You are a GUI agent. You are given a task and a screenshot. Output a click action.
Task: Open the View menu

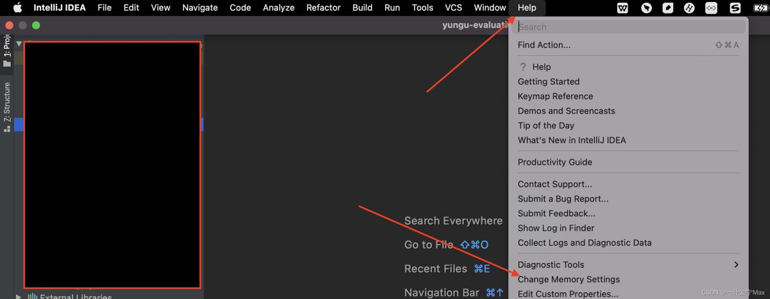[160, 8]
